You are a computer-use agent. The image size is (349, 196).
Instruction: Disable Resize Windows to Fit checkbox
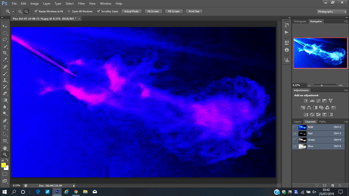(x=36, y=11)
